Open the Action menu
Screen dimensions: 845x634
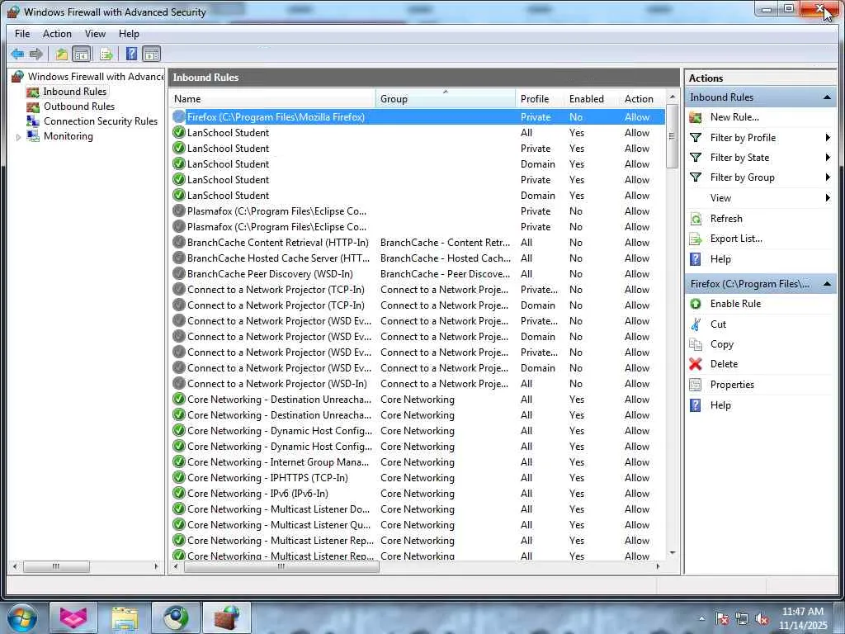pos(57,33)
